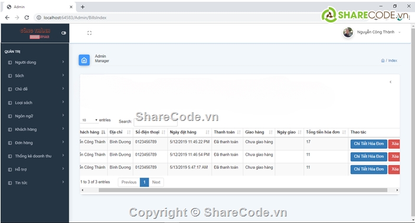Click Chi Tiết Hóa Đơn in first row
415x223 pixels.
[x=369, y=144]
